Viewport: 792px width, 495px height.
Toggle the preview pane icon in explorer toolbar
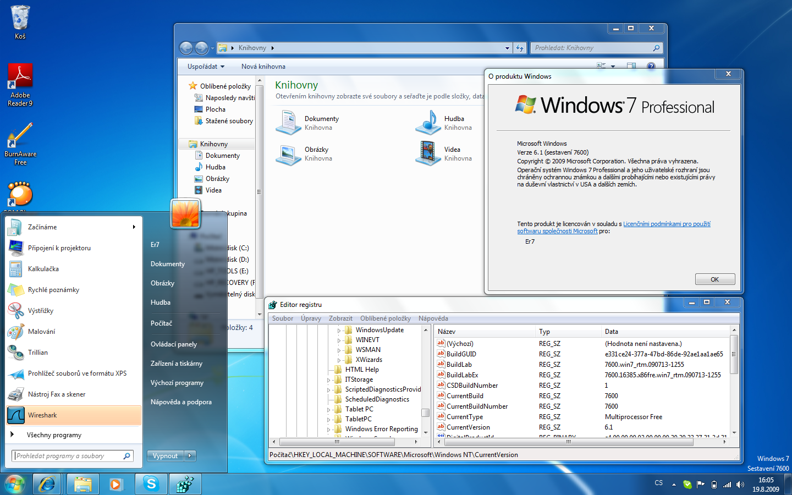point(631,66)
